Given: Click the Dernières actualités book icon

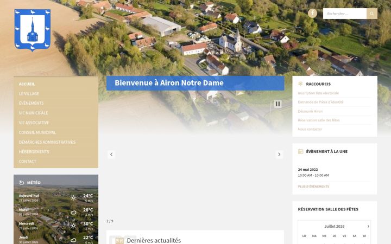Looking at the screenshot, I should (119, 241).
